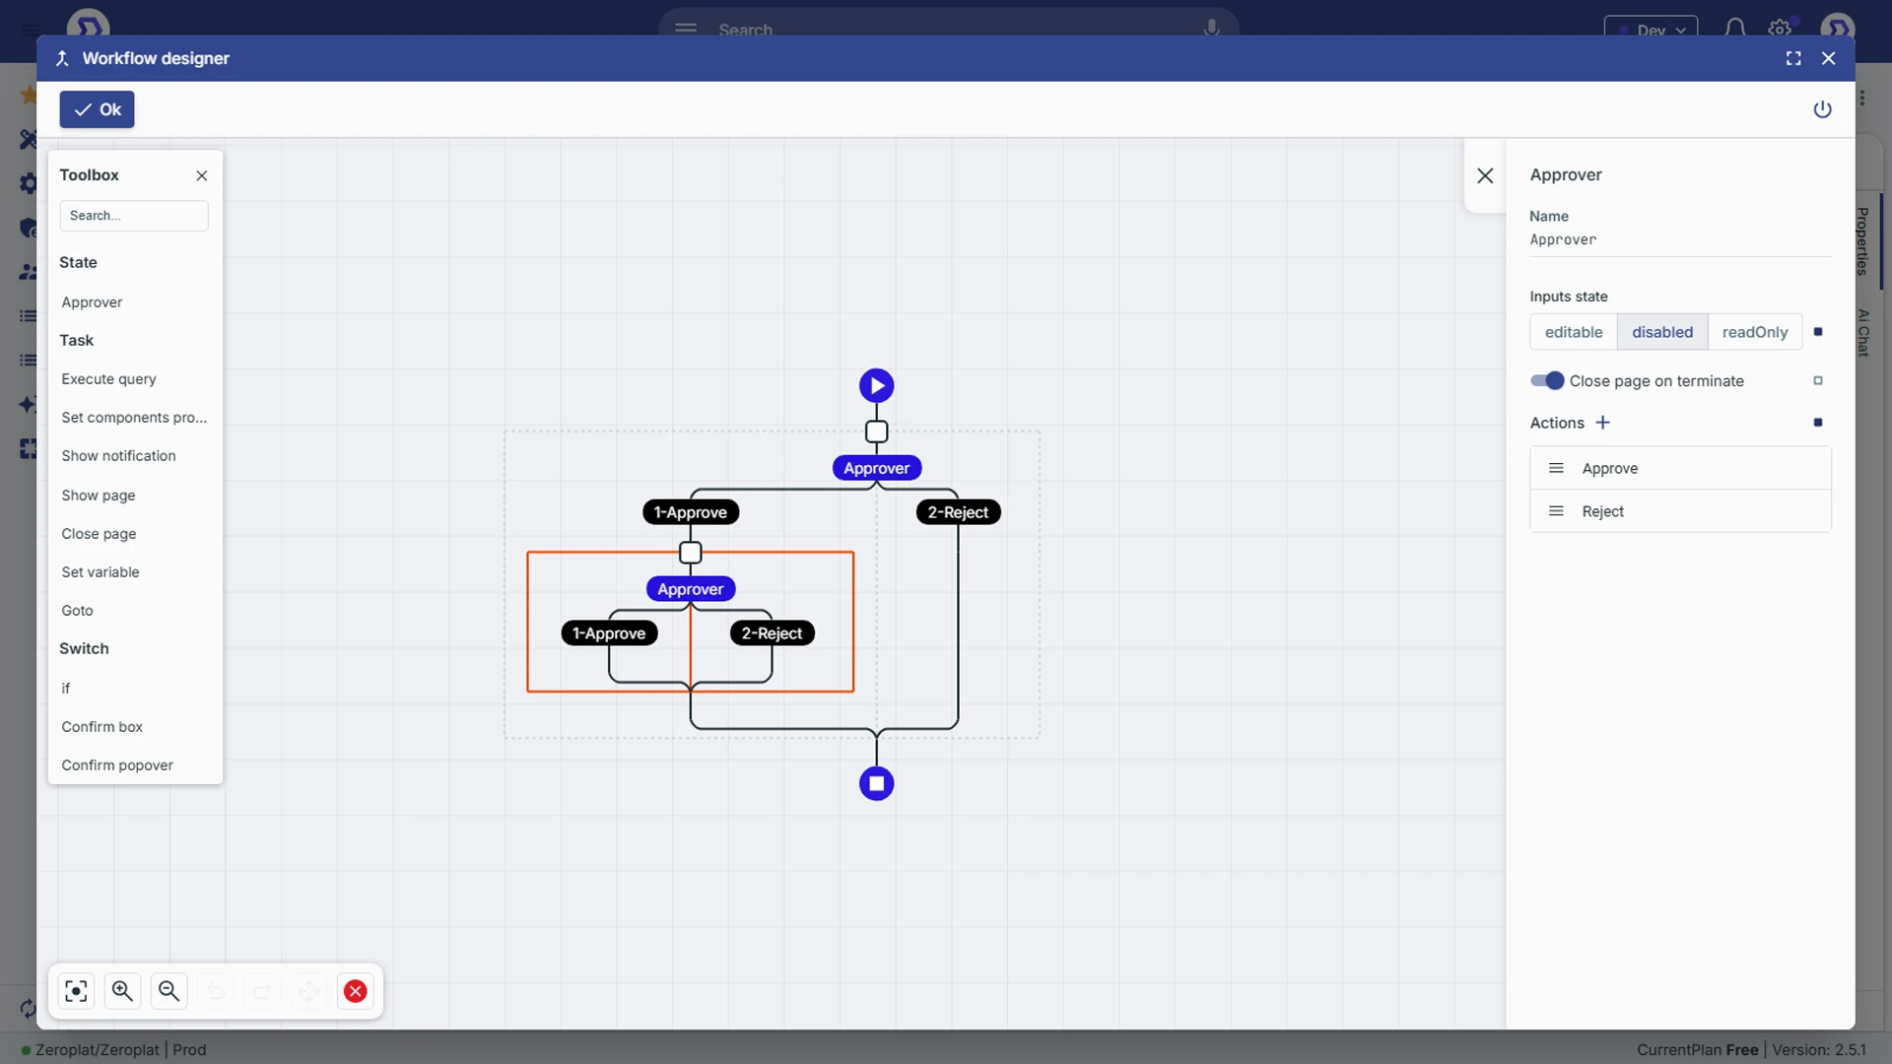Open the Approve action row

[1680, 469]
